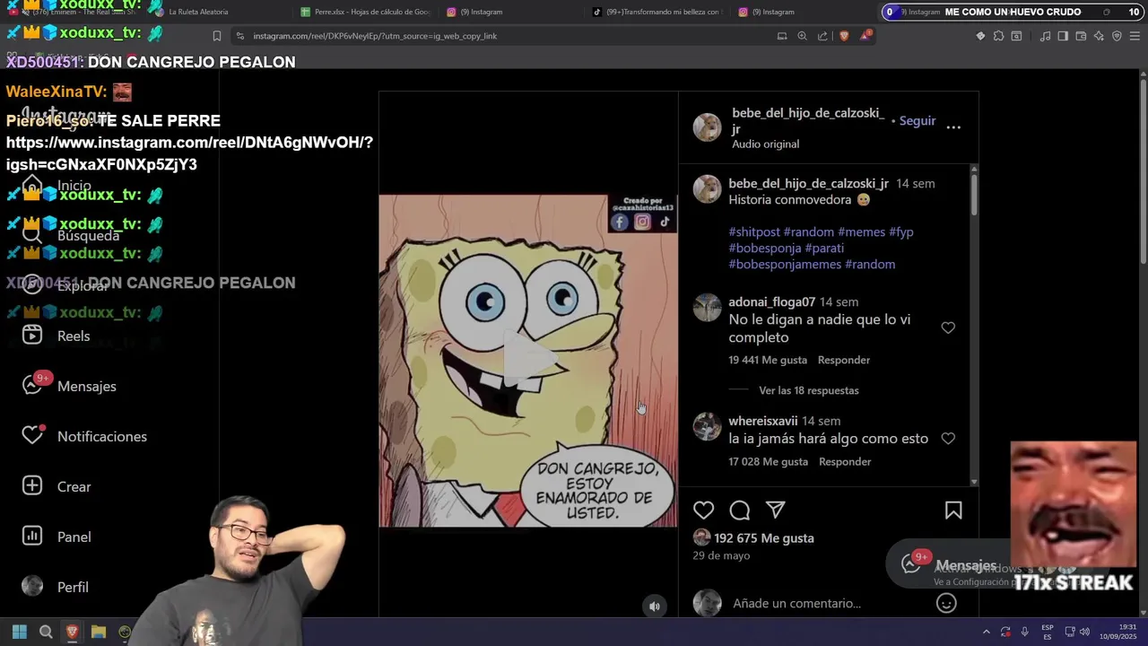Open File Explorer from the taskbar
The image size is (1148, 646).
(x=99, y=632)
